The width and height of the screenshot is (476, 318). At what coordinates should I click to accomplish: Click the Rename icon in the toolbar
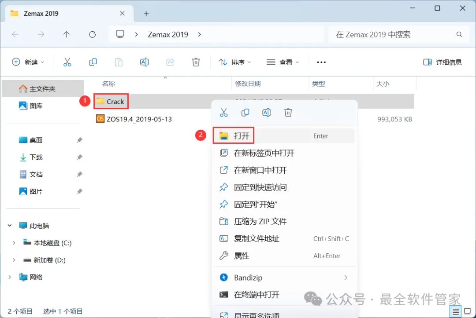145,62
